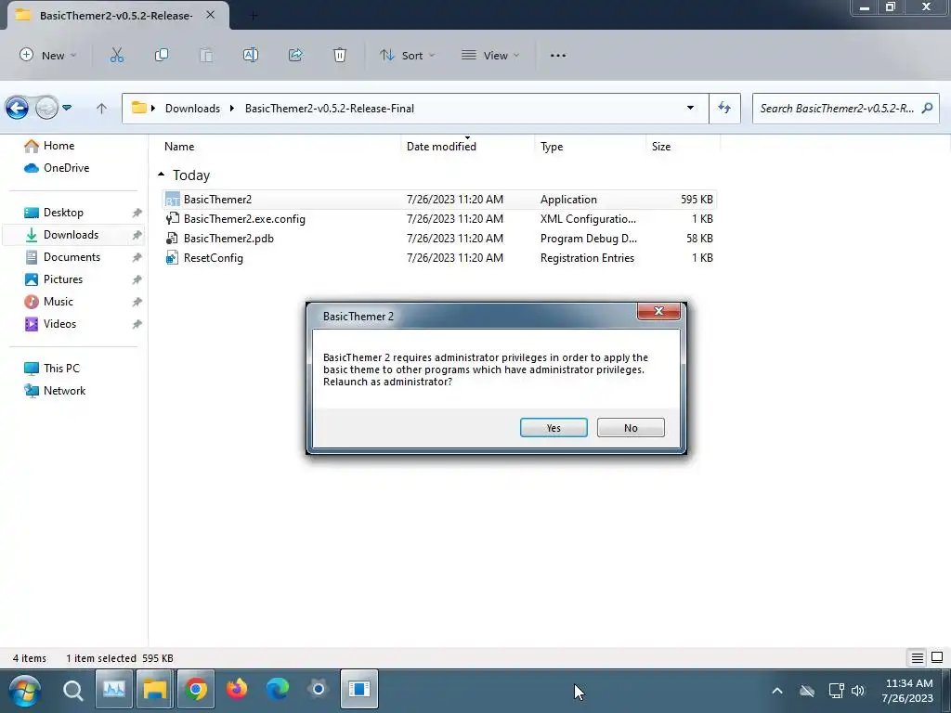Refresh the folder view
Viewport: 951px width, 713px height.
click(x=724, y=108)
